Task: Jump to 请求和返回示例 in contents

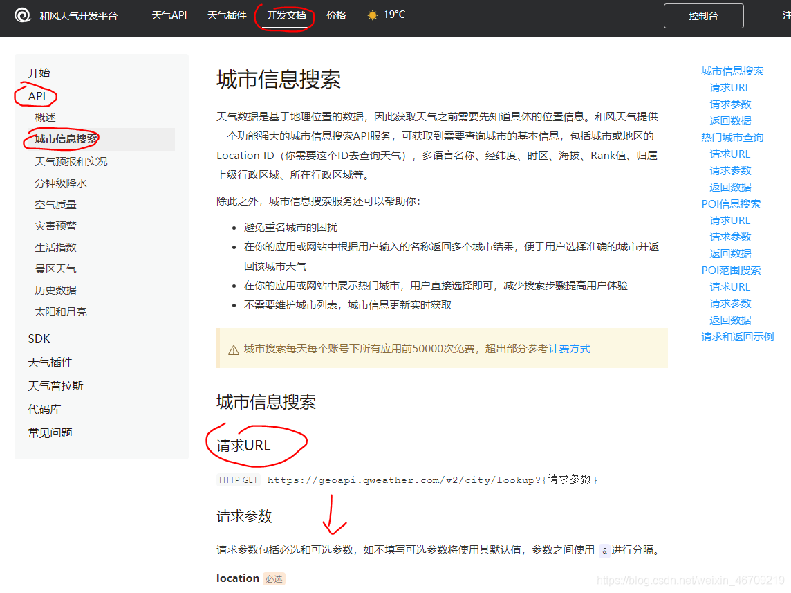Action: click(737, 336)
